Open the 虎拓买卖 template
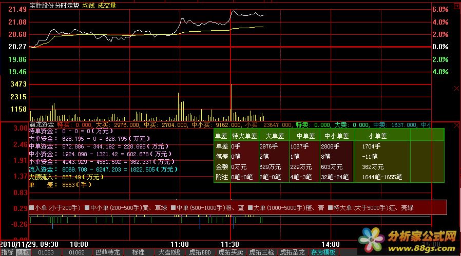Viewport: 461px width, 256px height. click(230, 252)
